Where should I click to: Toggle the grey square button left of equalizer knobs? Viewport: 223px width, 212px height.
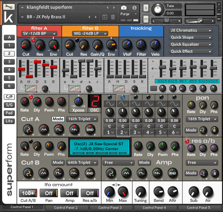[x=153, y=88]
